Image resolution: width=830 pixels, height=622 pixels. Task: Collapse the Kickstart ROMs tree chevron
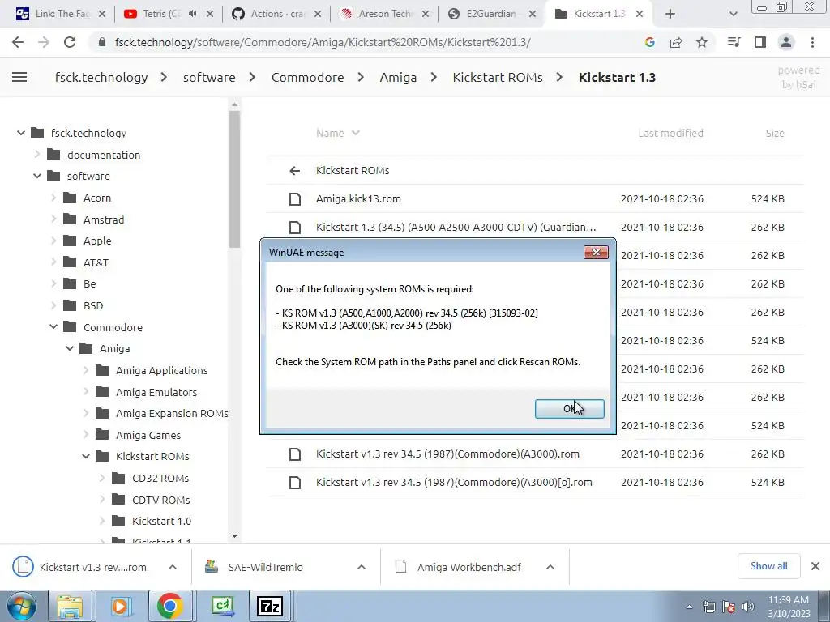pyautogui.click(x=86, y=456)
